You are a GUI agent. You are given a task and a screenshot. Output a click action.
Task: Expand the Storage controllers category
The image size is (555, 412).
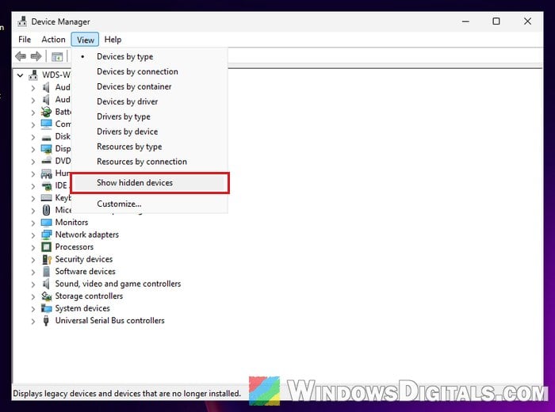(33, 296)
